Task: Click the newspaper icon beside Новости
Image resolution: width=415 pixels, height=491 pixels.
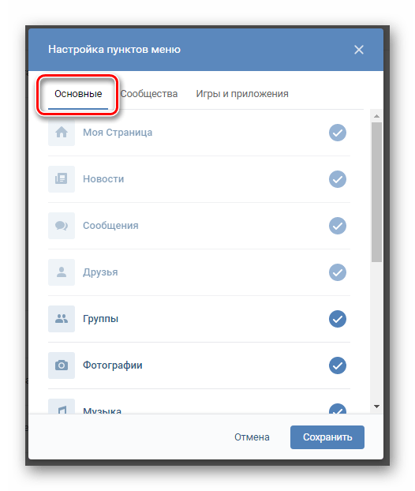Action: click(62, 179)
